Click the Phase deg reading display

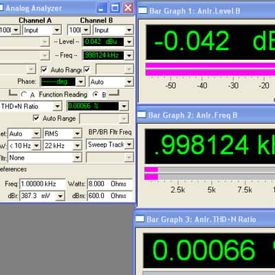58,82
